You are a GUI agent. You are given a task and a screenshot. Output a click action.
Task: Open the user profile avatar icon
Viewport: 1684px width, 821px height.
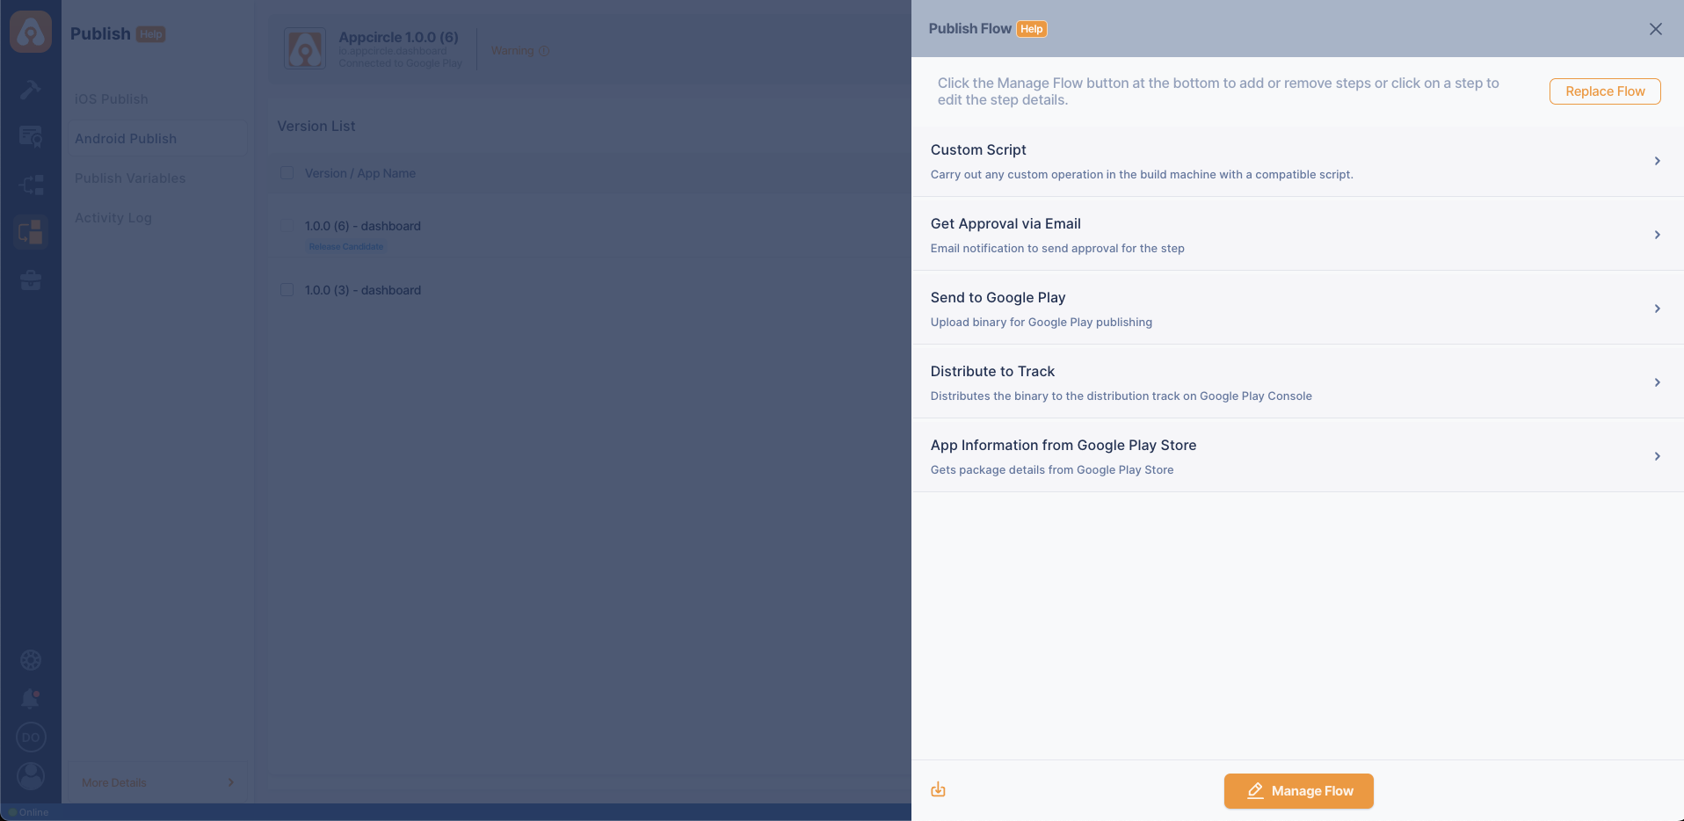(x=31, y=776)
